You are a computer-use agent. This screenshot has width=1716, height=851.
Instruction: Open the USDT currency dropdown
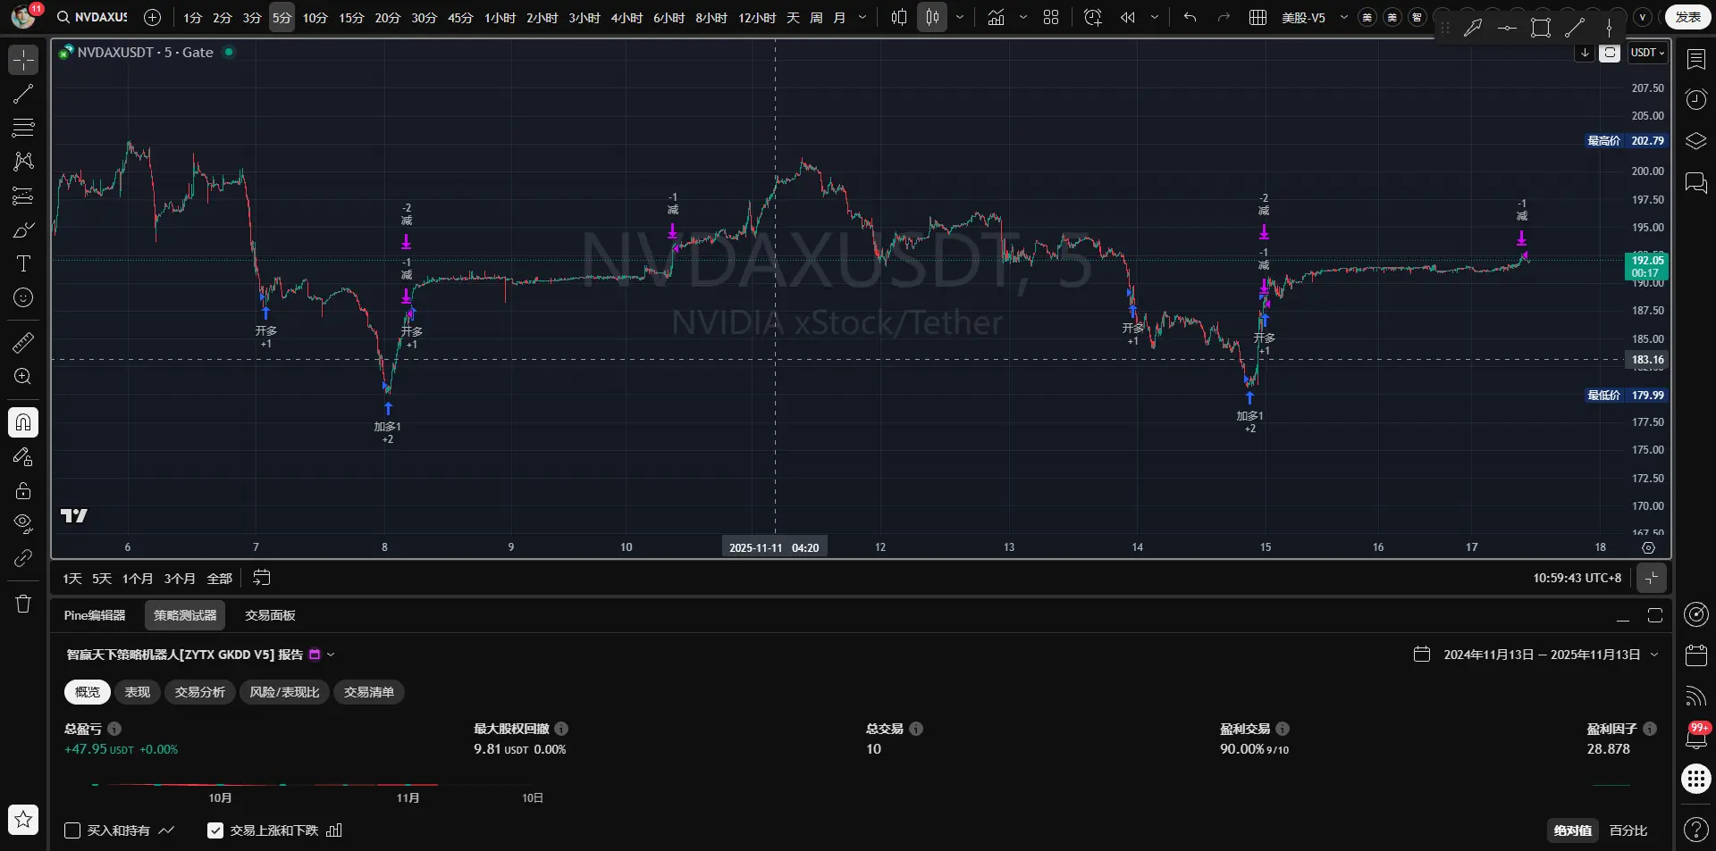click(1647, 53)
